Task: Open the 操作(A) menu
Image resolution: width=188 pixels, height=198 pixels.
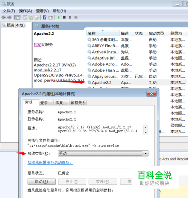Action: [26, 11]
